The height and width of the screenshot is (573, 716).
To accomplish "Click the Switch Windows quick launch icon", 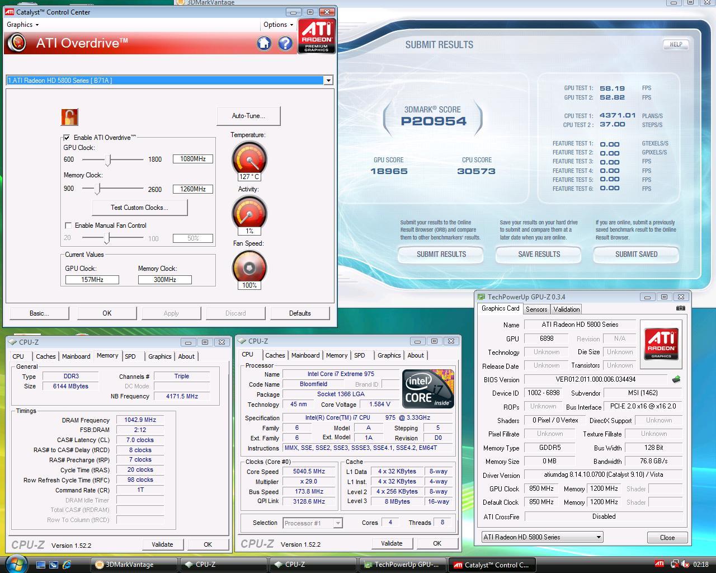I will click(54, 565).
